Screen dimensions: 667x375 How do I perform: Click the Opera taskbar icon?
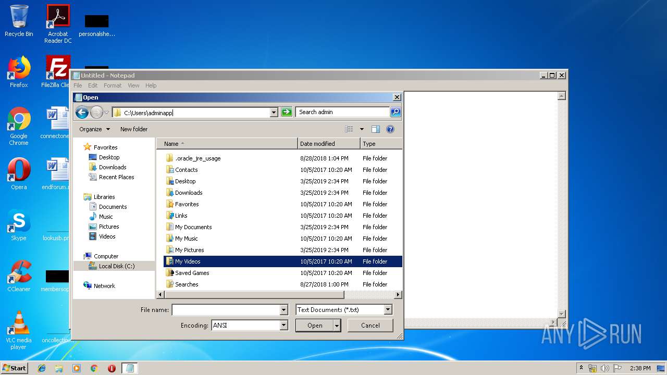tap(112, 368)
